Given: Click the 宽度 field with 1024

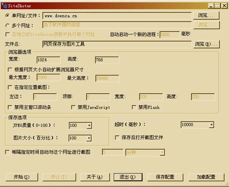Looking at the screenshot, I should (x=49, y=60).
